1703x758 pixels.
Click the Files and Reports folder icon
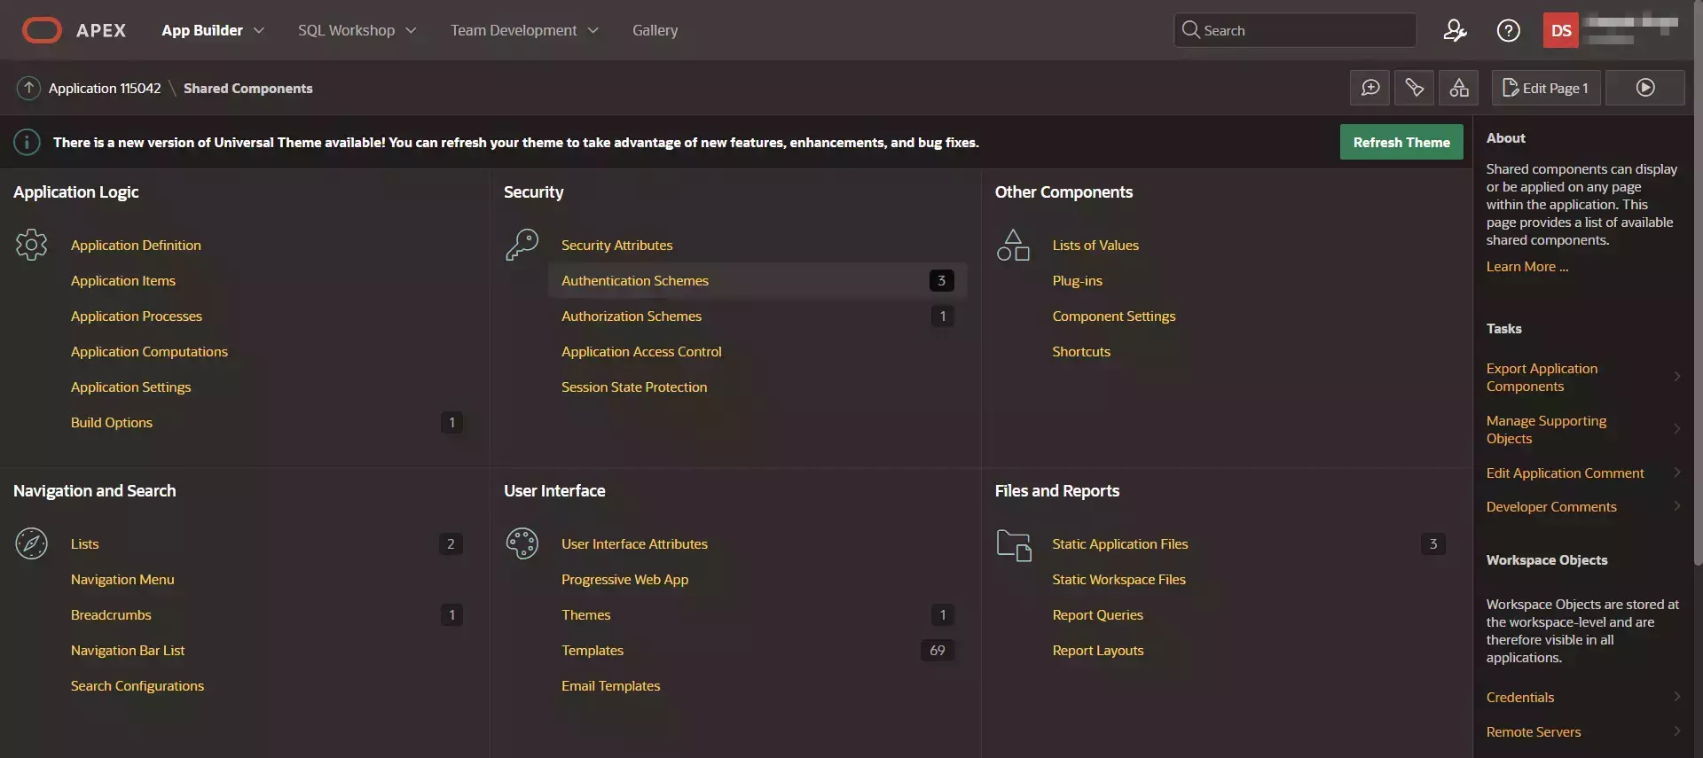(1014, 545)
